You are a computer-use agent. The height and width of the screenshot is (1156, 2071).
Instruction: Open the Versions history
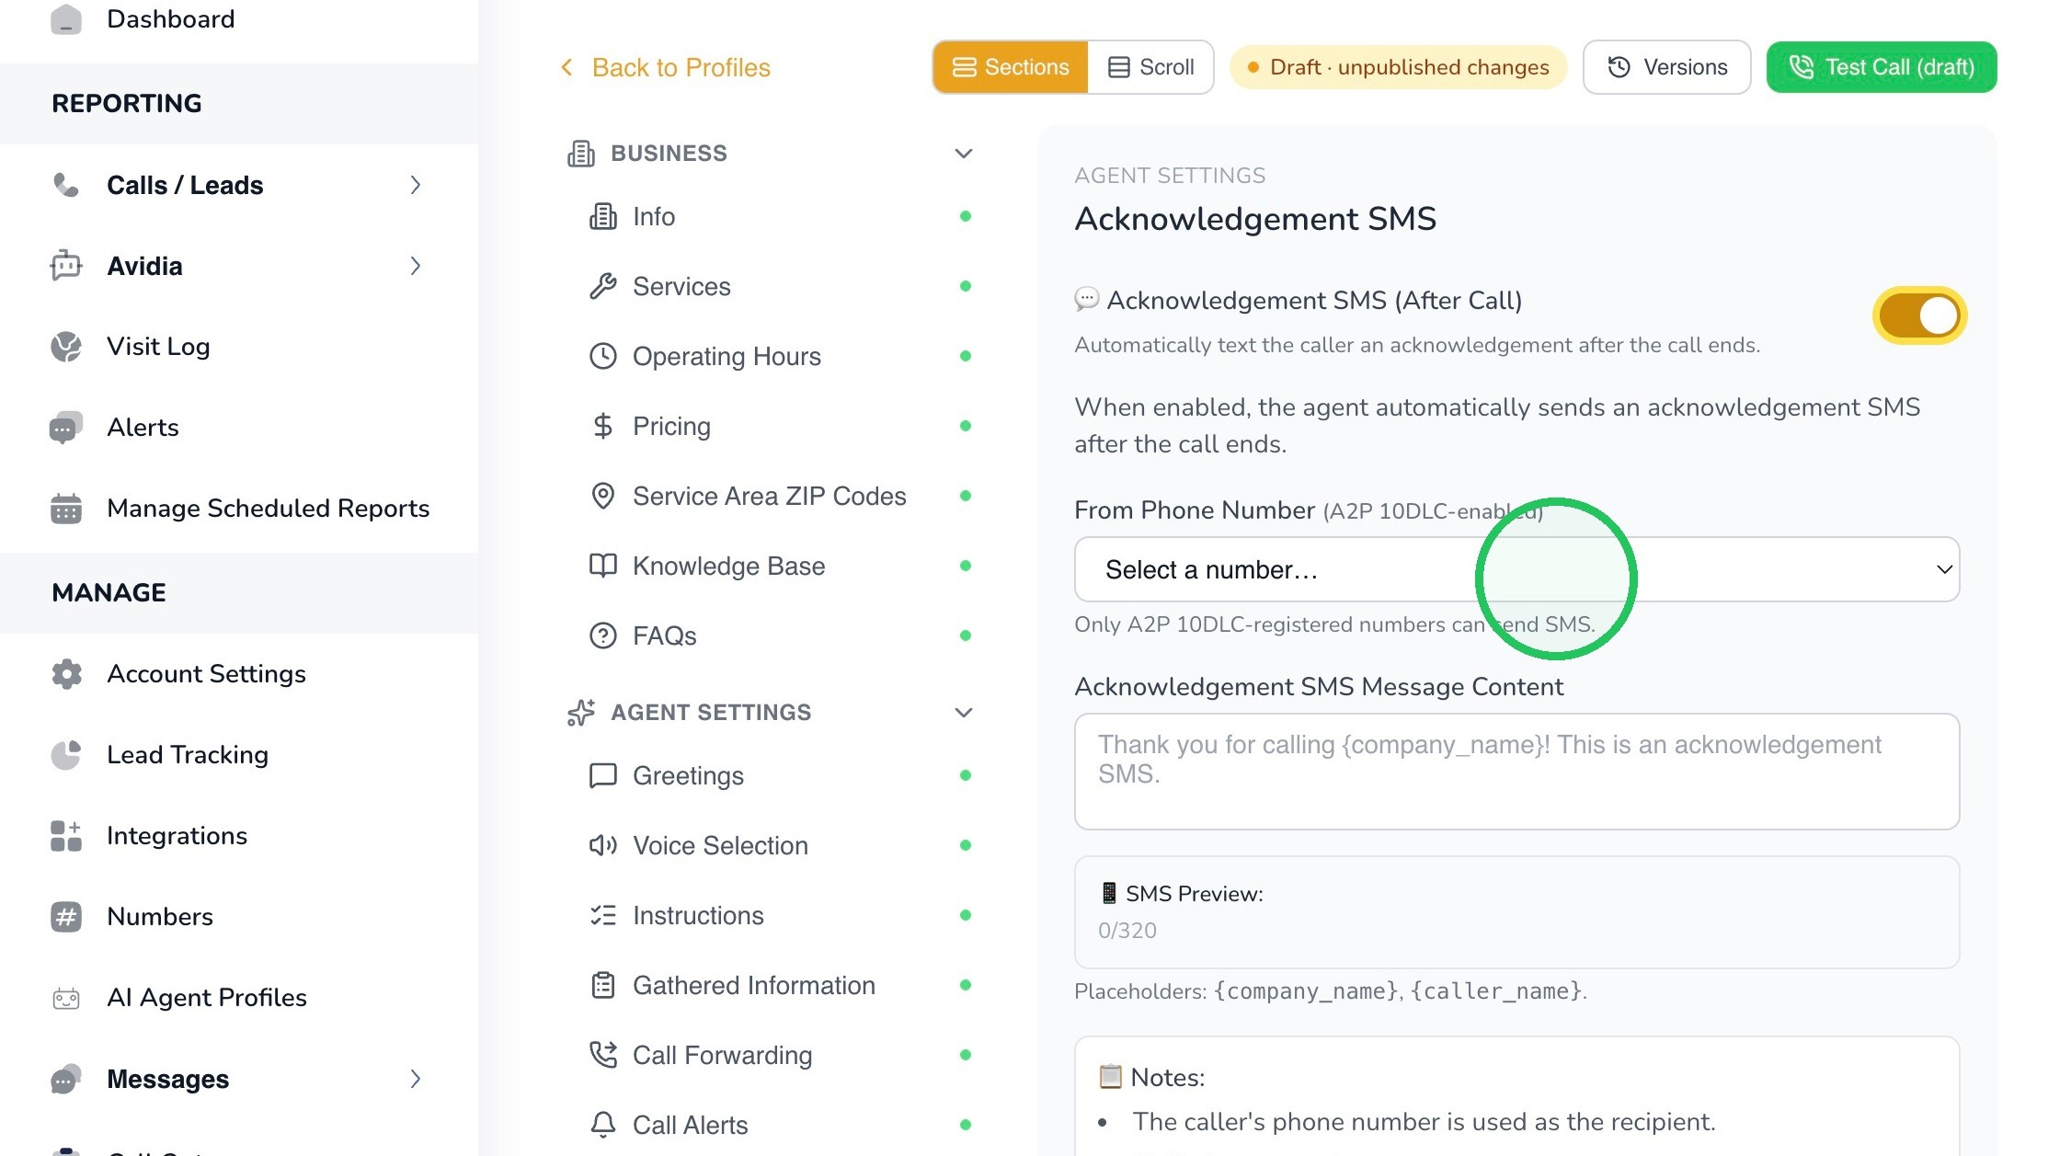(x=1666, y=67)
